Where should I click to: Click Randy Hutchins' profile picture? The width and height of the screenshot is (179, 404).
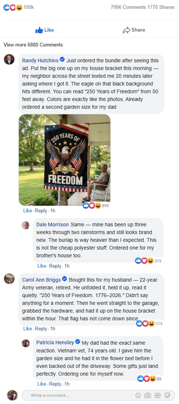pos(9,59)
